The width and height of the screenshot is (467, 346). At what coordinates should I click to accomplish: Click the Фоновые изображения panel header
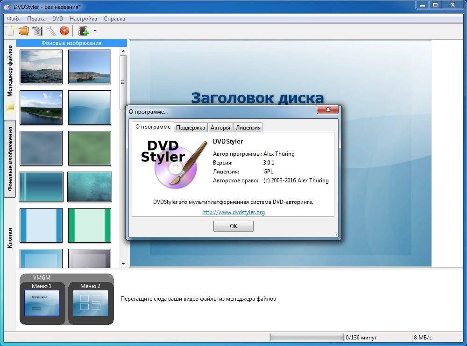tap(71, 43)
